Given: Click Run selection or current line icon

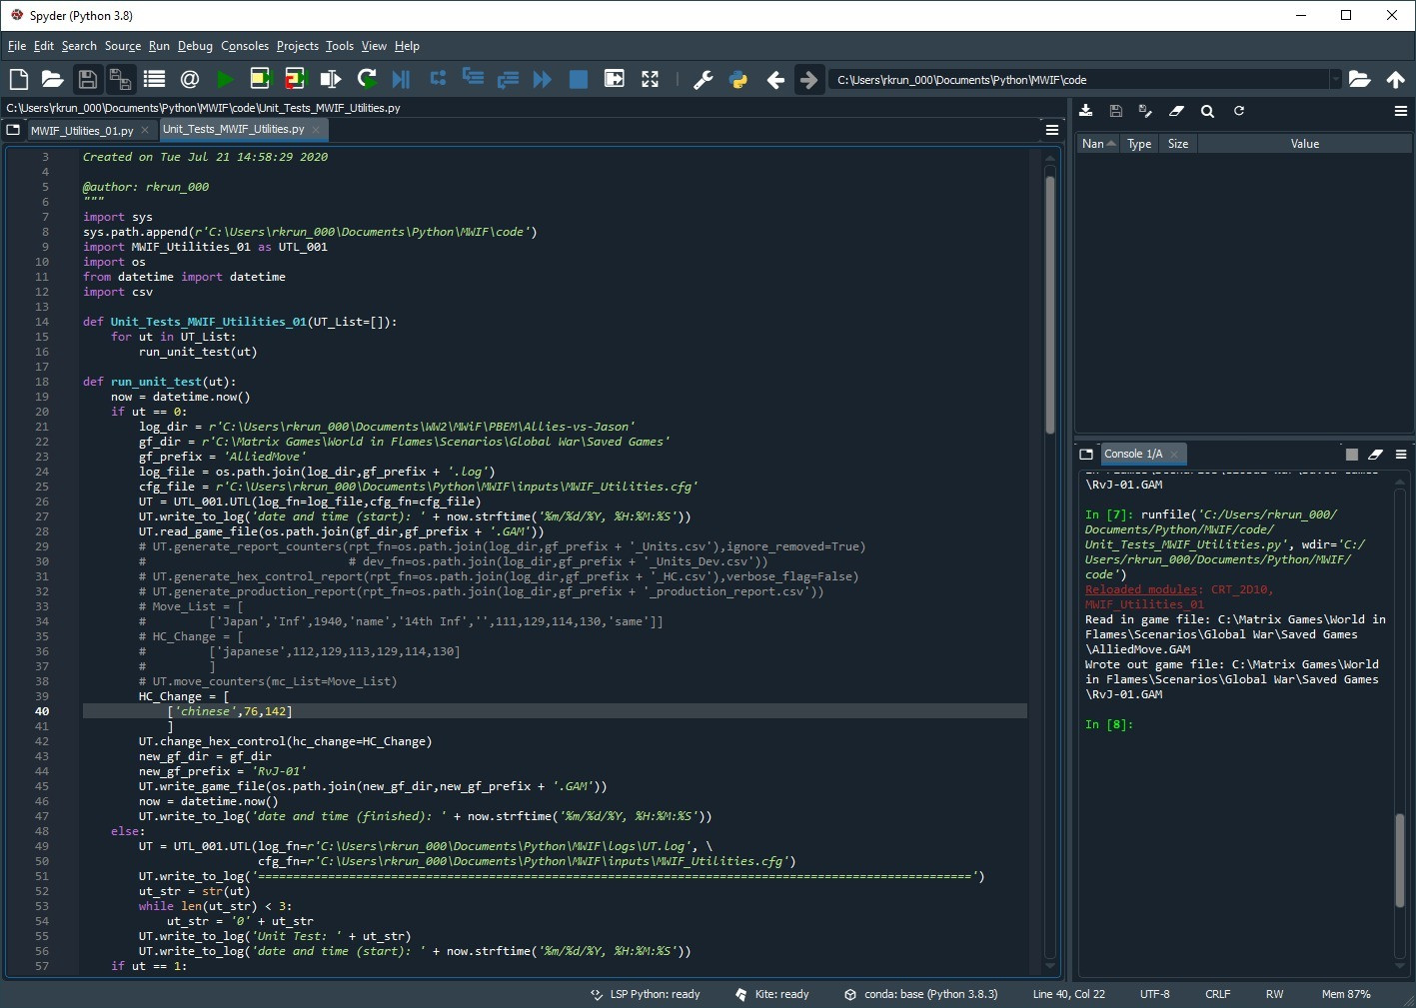Looking at the screenshot, I should [331, 79].
